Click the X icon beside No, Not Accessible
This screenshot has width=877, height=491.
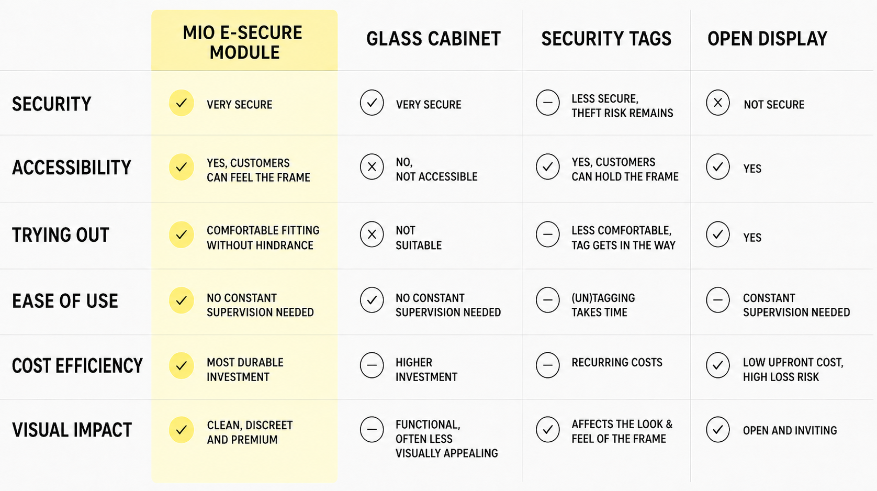pyautogui.click(x=372, y=168)
